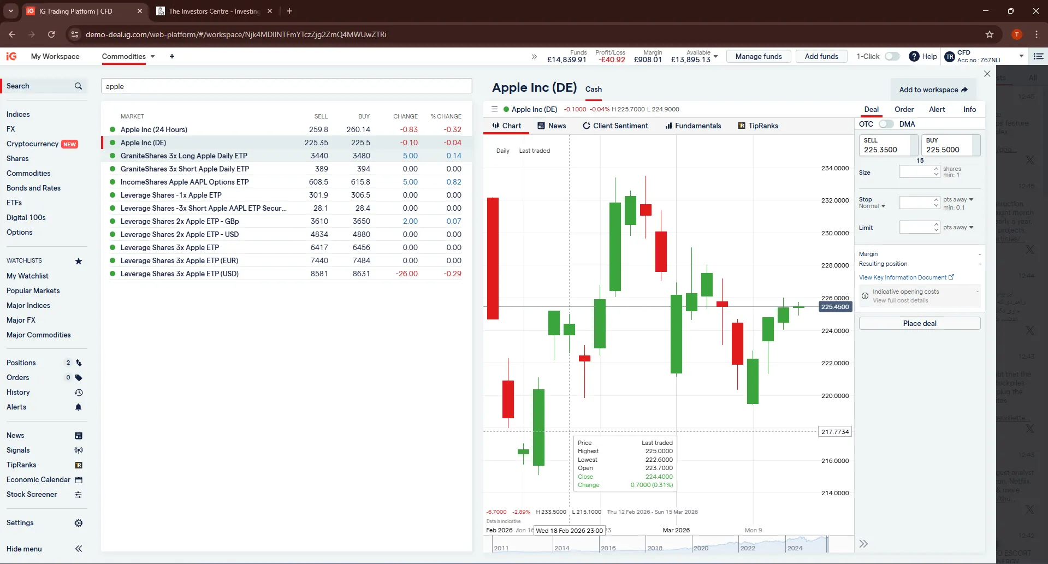Viewport: 1048px width, 564px height.
Task: Open the Commodities workspace dropdown arrow
Action: pos(153,56)
